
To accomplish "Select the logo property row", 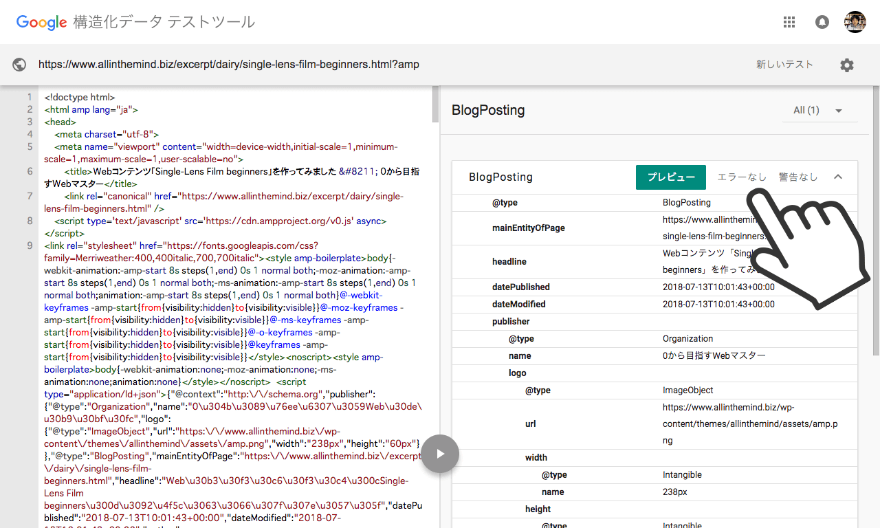I will (518, 373).
